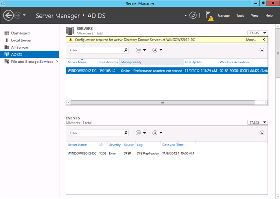Expand Servers filter panel with chevron button
This screenshot has width=280, height=199.
point(262,50)
